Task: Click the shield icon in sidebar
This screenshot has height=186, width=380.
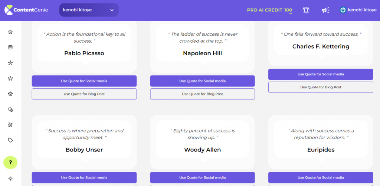Action: point(10,110)
